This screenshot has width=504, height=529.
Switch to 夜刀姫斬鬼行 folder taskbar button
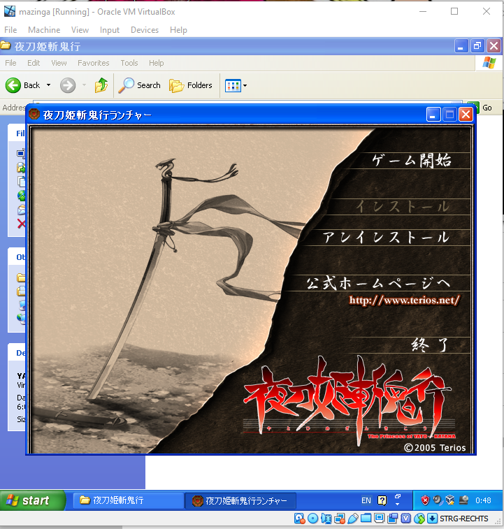(128, 500)
